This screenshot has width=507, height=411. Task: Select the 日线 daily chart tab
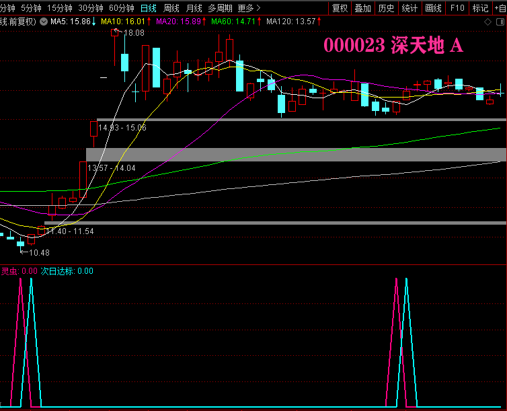(149, 8)
